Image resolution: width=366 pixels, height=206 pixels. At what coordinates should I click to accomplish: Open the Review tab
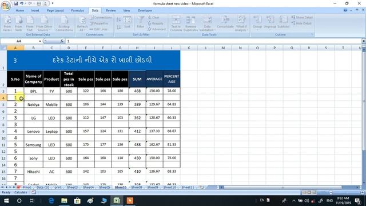[x=110, y=10]
